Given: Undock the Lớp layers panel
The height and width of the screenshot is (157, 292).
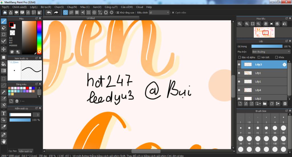Looking at the screenshot, I should pos(287,41).
